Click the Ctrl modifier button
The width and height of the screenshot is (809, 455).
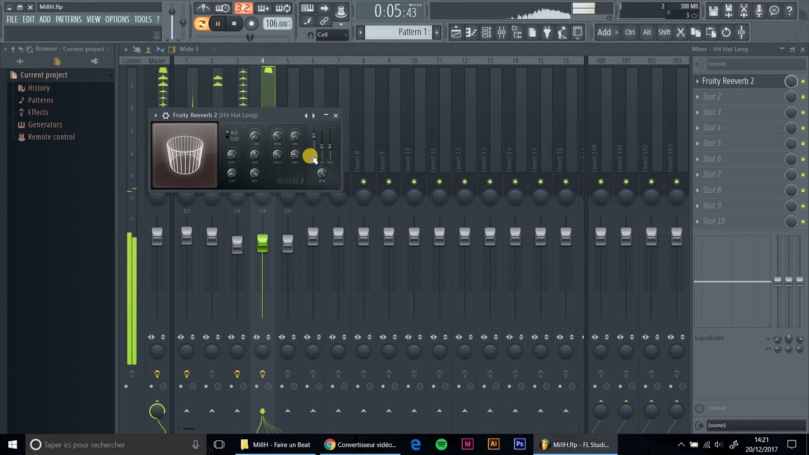click(630, 32)
